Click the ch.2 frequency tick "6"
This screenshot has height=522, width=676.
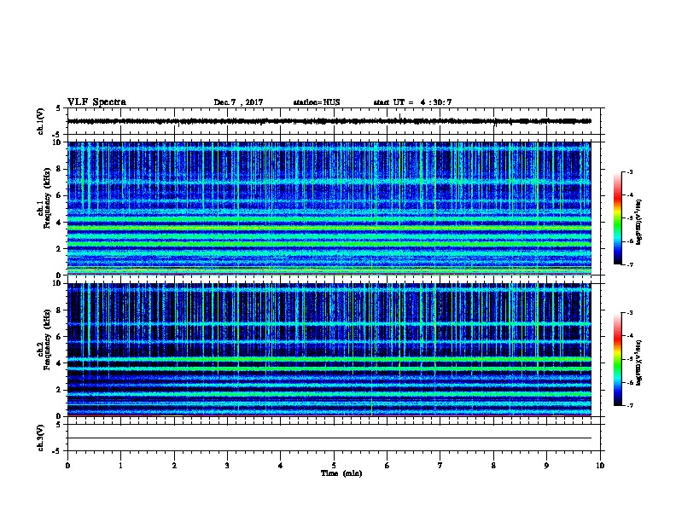59,337
